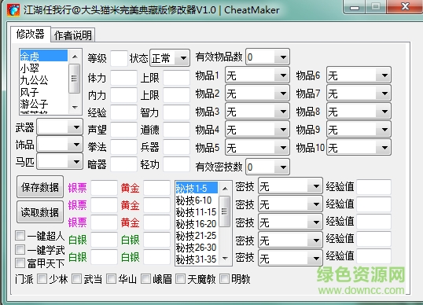Select 游公子 in the character list
Image resolution: width=423 pixels, height=305 pixels.
point(44,104)
